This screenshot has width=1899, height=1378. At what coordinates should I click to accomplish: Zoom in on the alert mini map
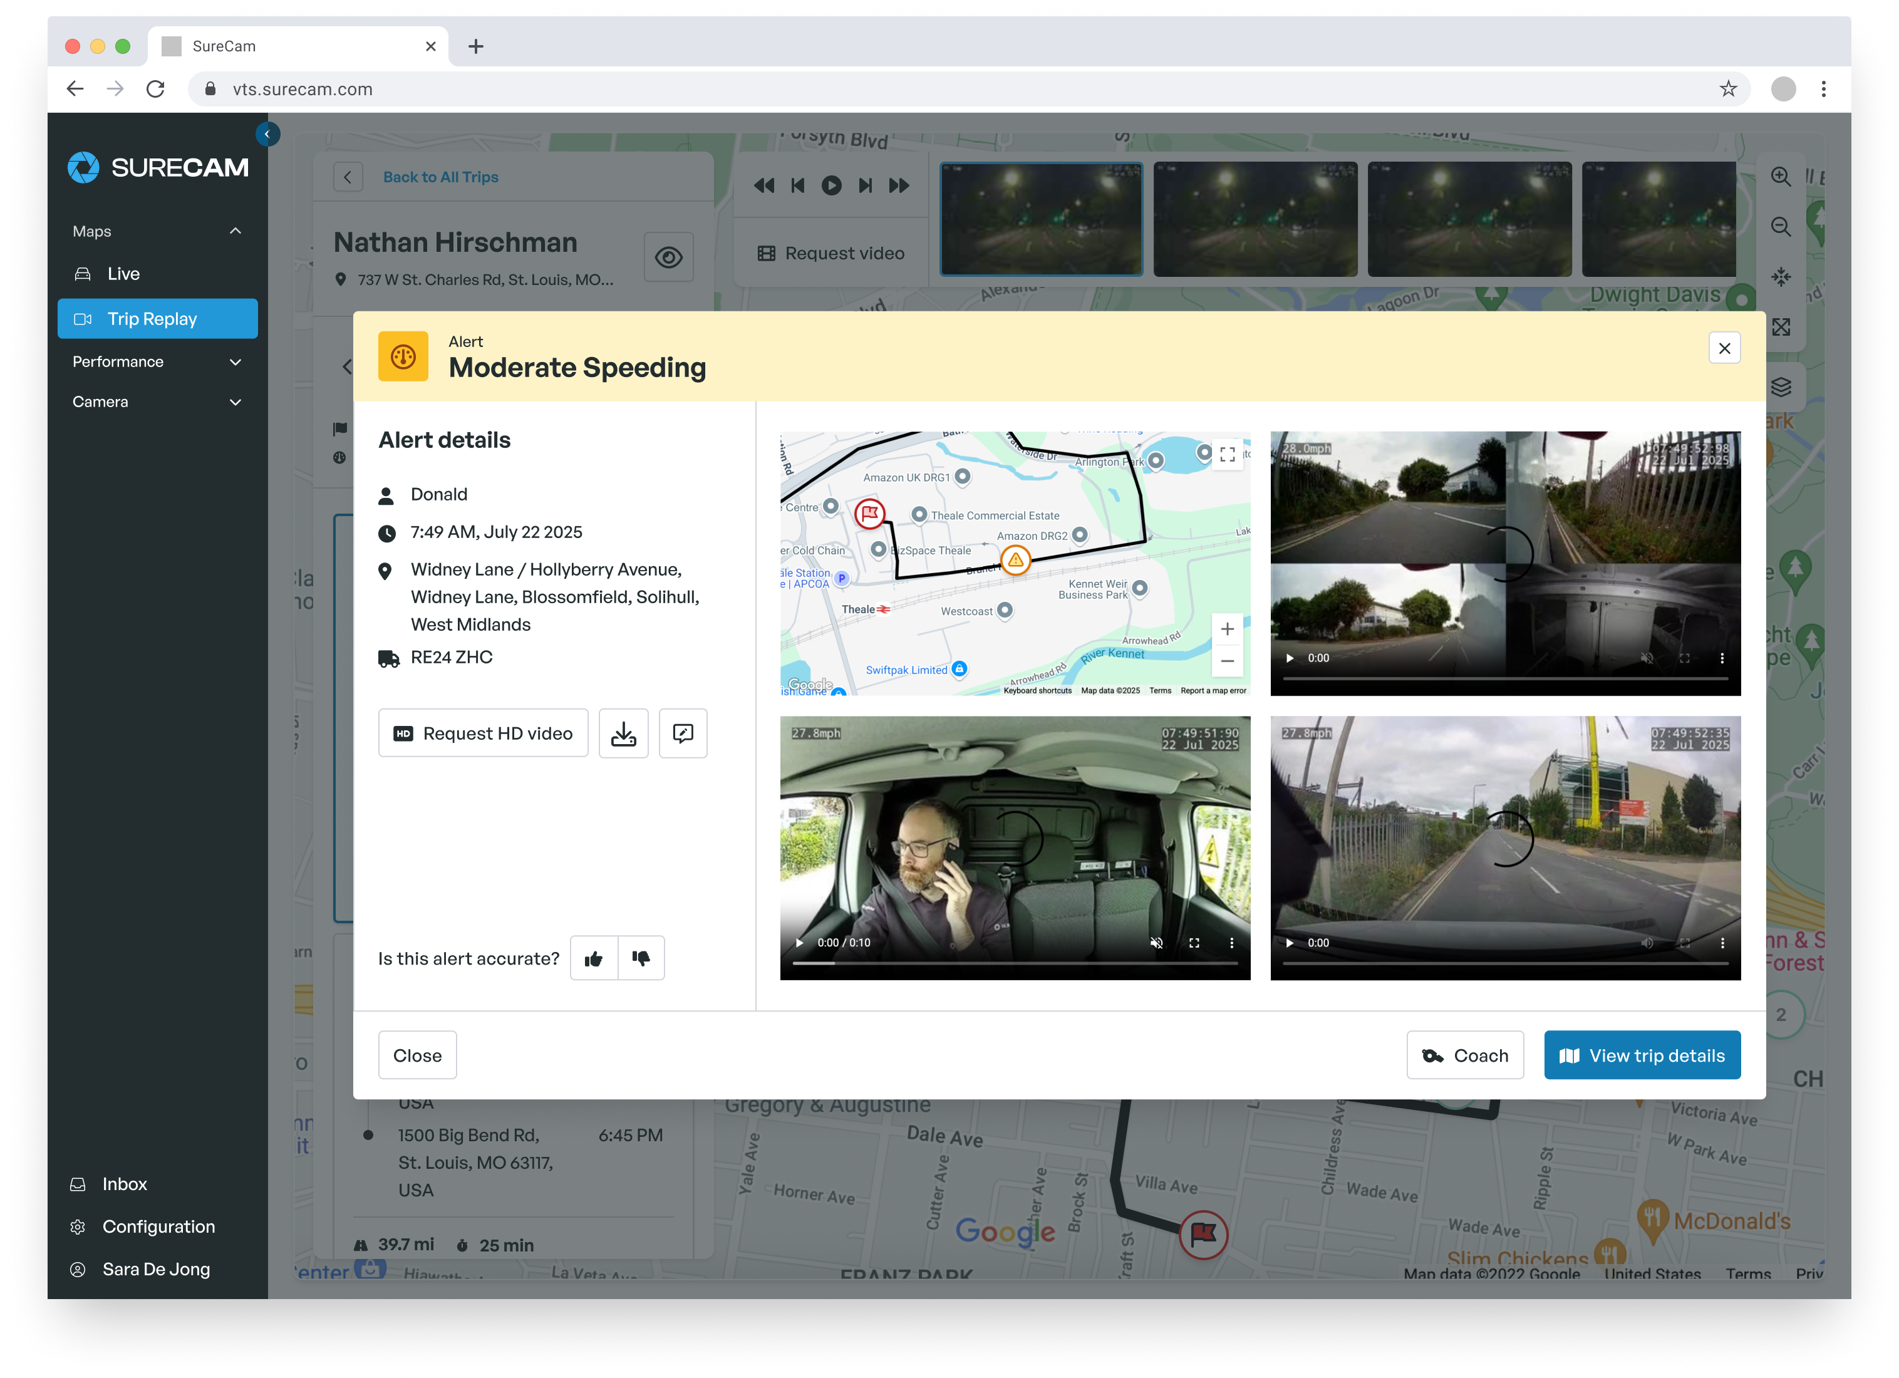tap(1228, 629)
